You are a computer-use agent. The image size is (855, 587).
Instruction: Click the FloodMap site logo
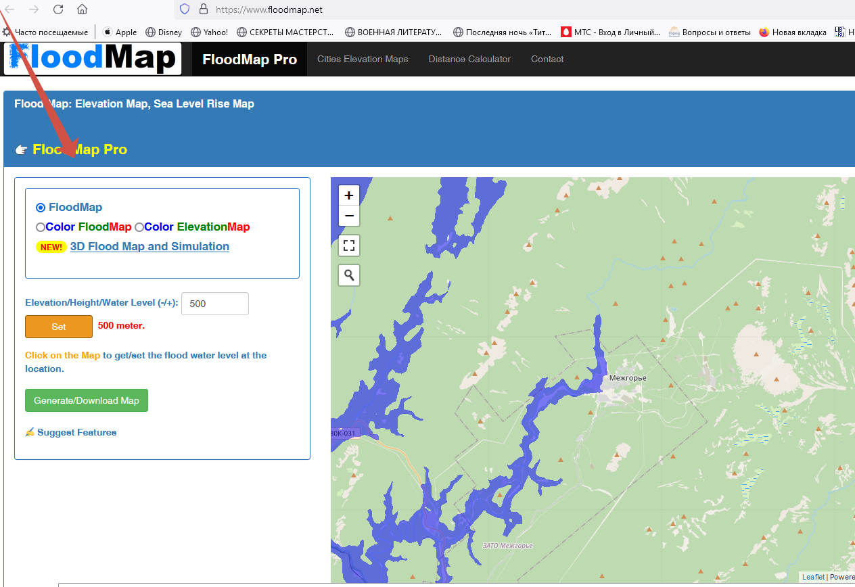(93, 59)
